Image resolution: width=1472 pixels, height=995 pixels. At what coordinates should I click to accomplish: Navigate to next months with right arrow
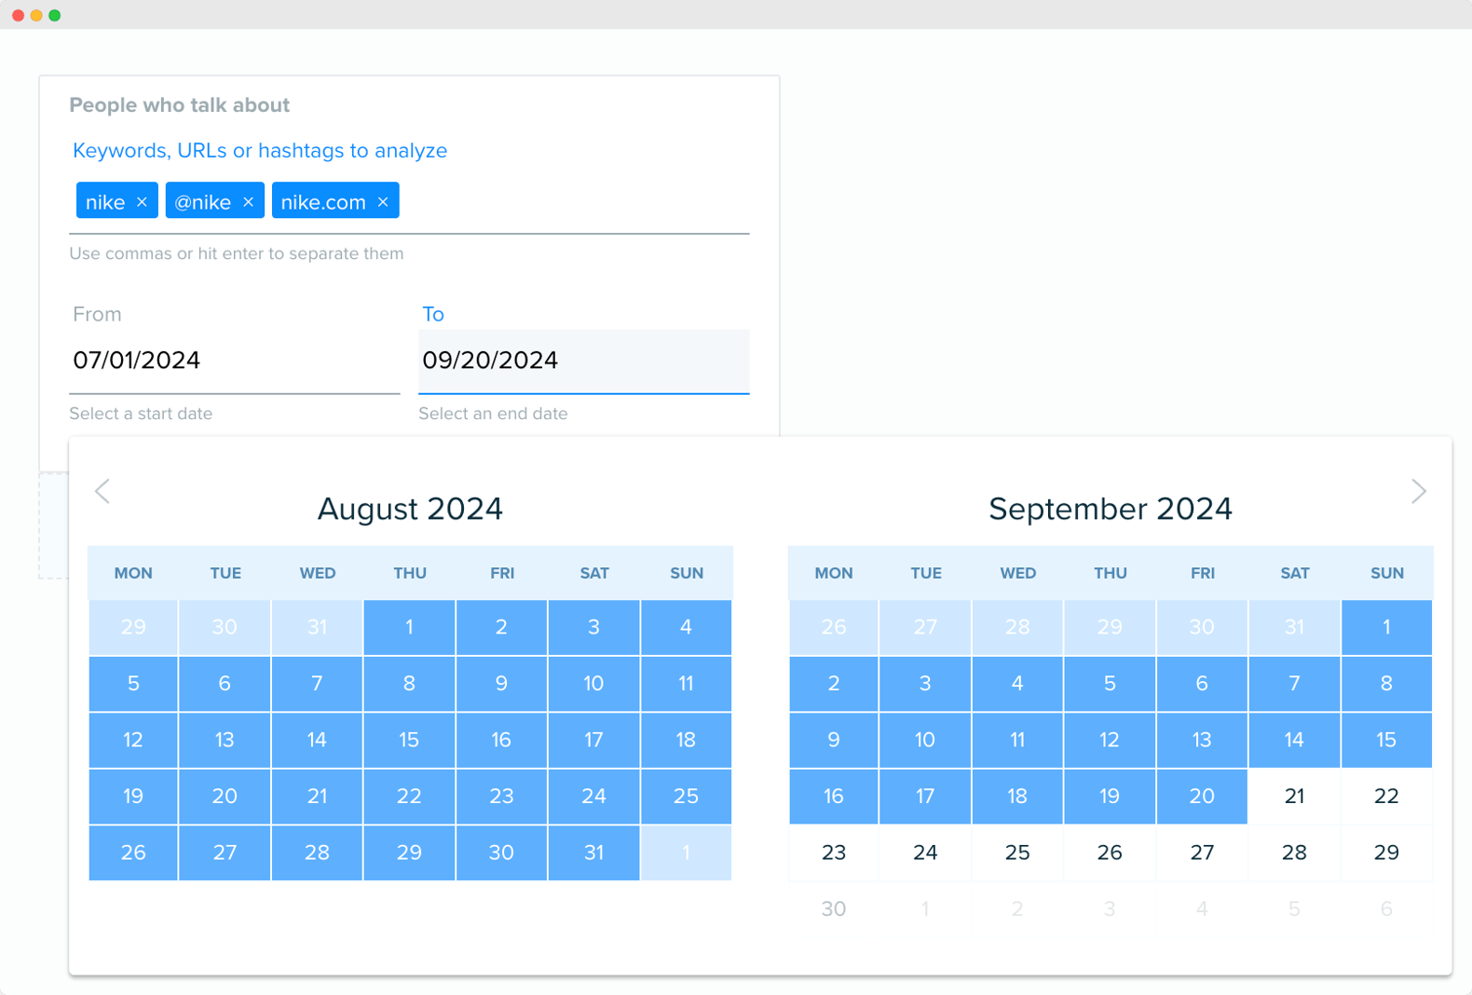click(x=1418, y=491)
